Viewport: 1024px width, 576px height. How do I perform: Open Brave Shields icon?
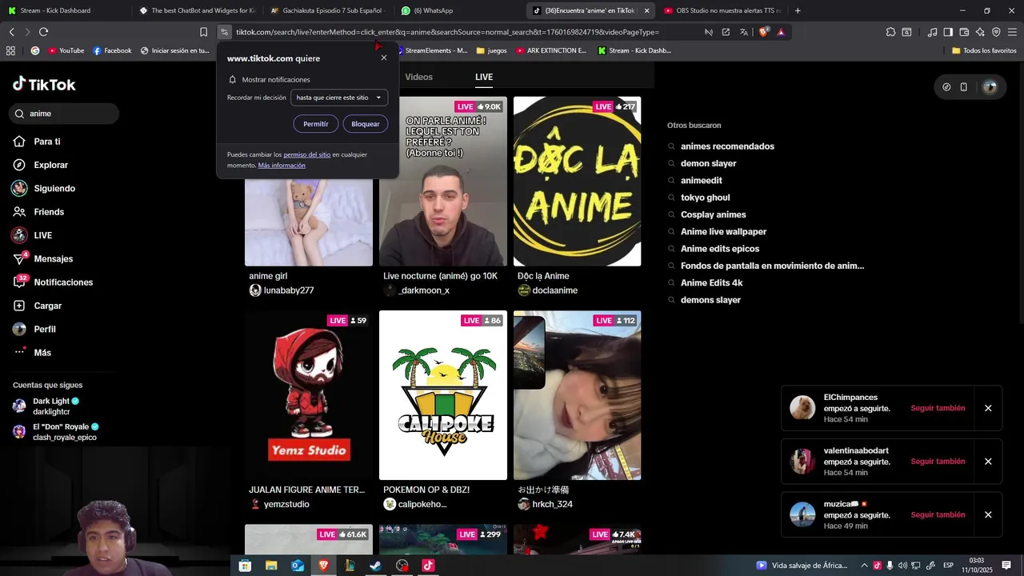(x=763, y=32)
